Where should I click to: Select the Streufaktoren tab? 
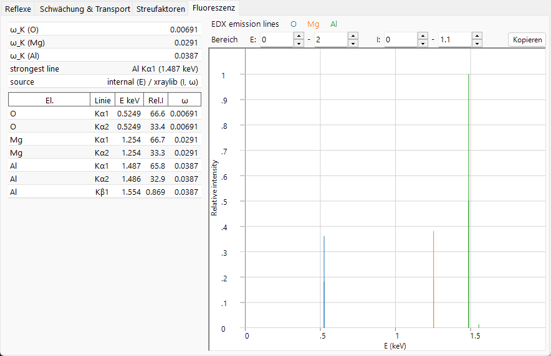161,9
